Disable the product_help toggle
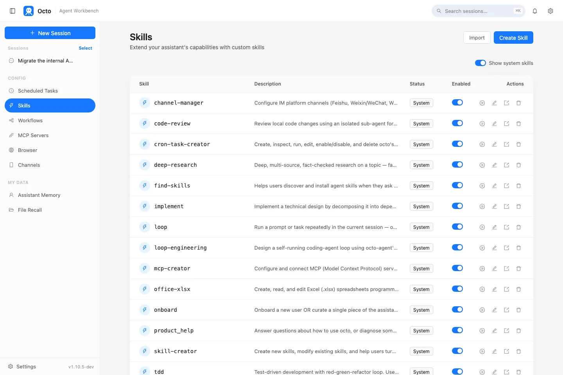The image size is (563, 375). [x=457, y=330]
